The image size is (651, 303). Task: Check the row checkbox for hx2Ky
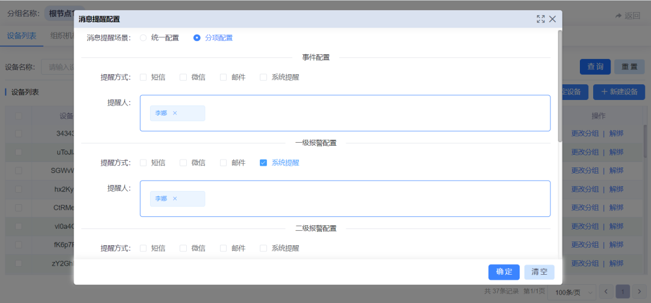point(18,189)
